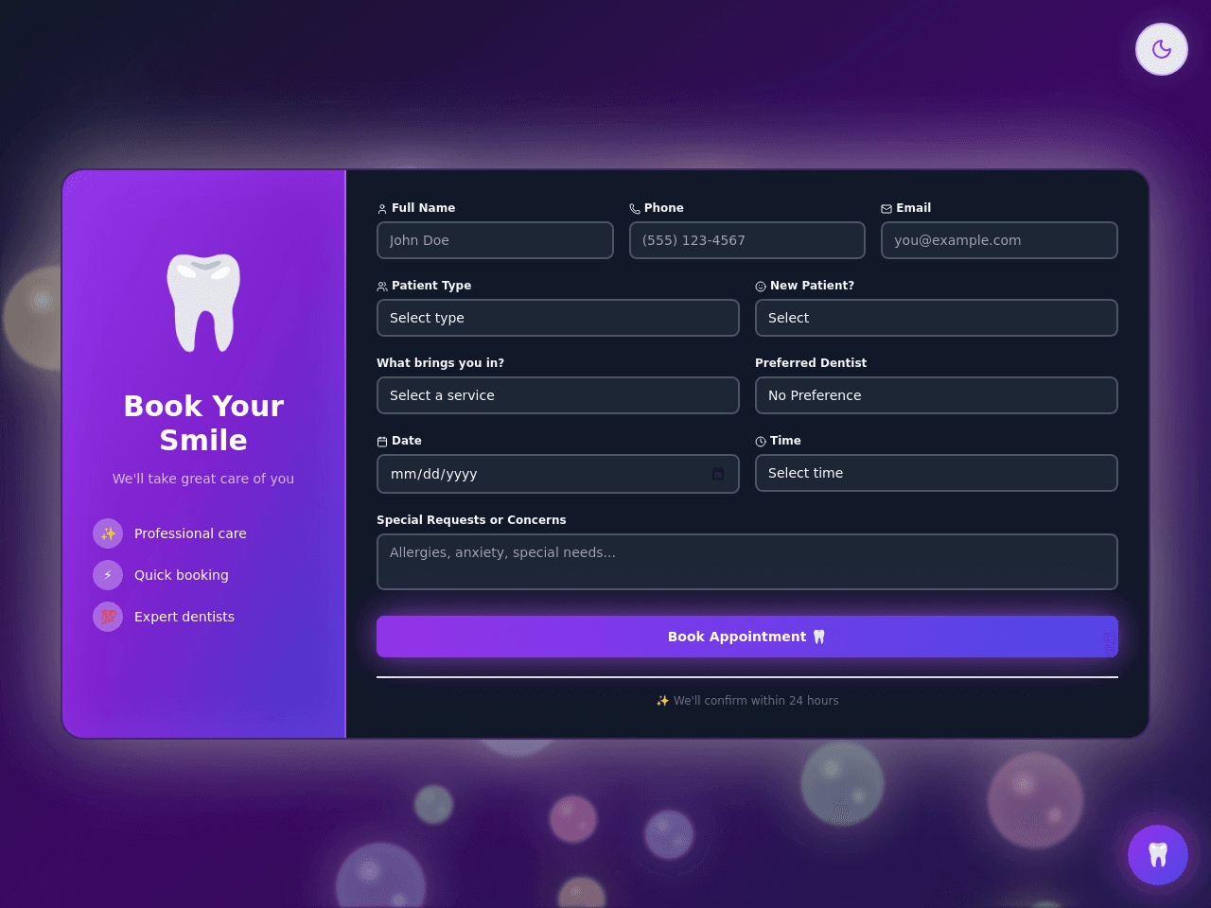The width and height of the screenshot is (1211, 908).
Task: Click the Book Appointment button
Action: (x=747, y=637)
